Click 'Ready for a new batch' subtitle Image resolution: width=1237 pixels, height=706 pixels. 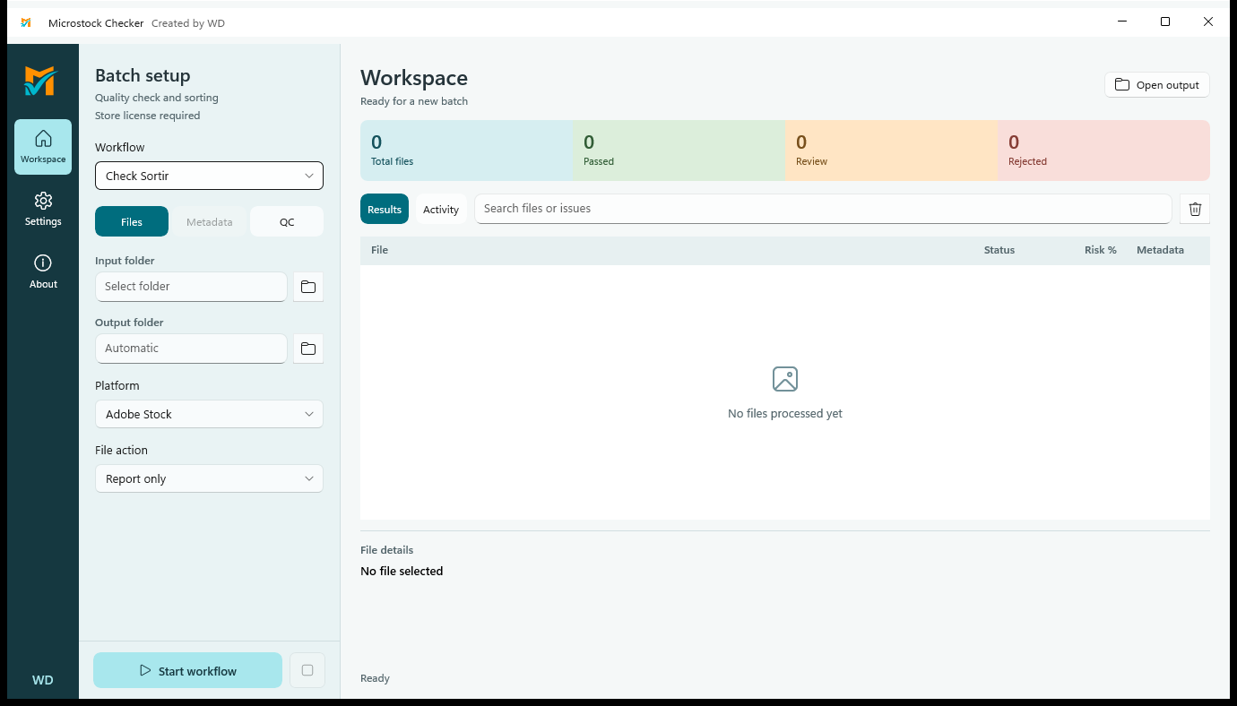pyautogui.click(x=414, y=101)
